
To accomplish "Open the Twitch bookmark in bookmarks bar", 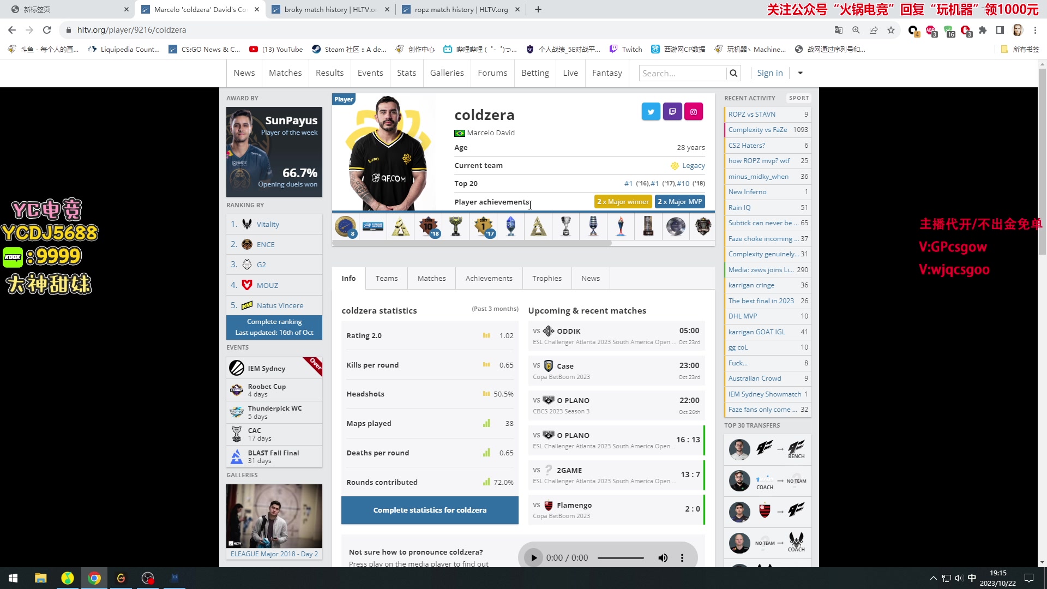I will 625,49.
